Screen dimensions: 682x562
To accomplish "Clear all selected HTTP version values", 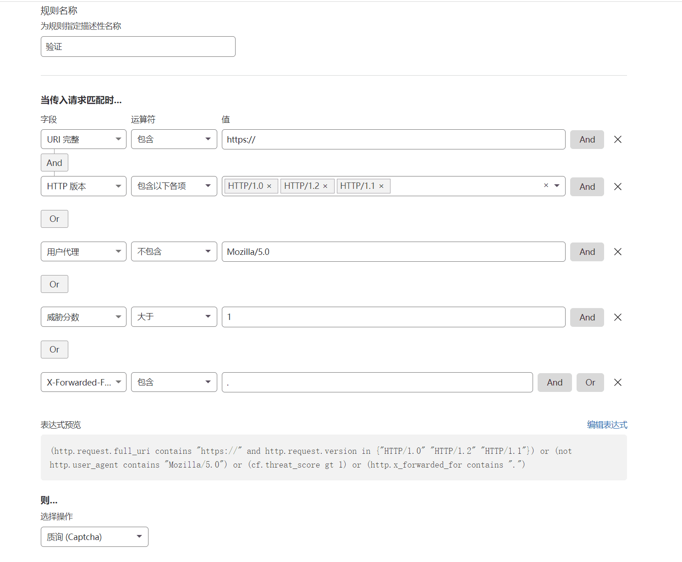I will tap(546, 186).
